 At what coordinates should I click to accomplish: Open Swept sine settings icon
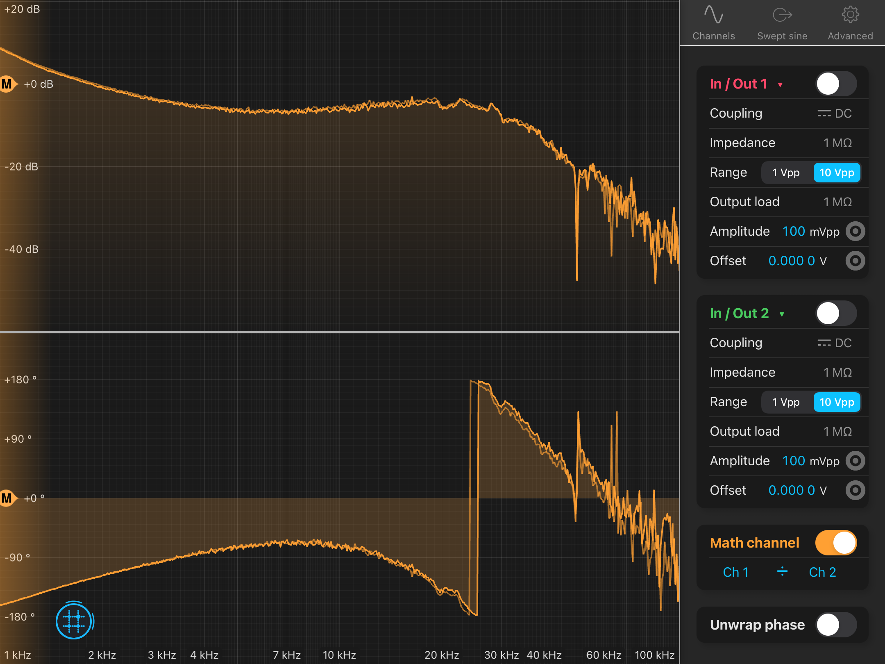click(782, 16)
